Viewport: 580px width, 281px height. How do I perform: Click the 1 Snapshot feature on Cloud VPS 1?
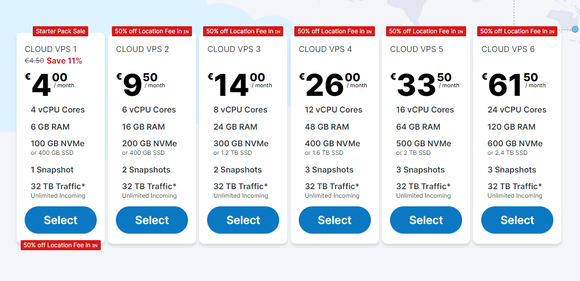coord(52,170)
